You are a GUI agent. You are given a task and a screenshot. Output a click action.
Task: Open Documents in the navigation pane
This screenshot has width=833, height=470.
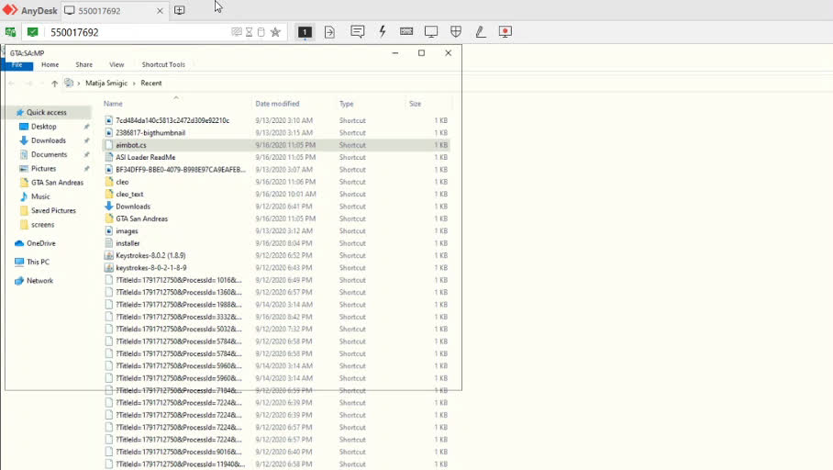pyautogui.click(x=49, y=155)
